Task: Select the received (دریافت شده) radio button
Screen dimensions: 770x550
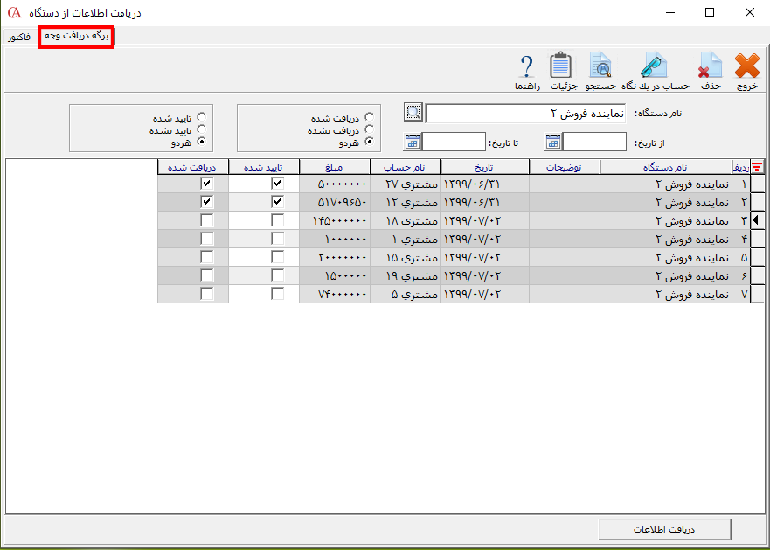Action: (370, 117)
